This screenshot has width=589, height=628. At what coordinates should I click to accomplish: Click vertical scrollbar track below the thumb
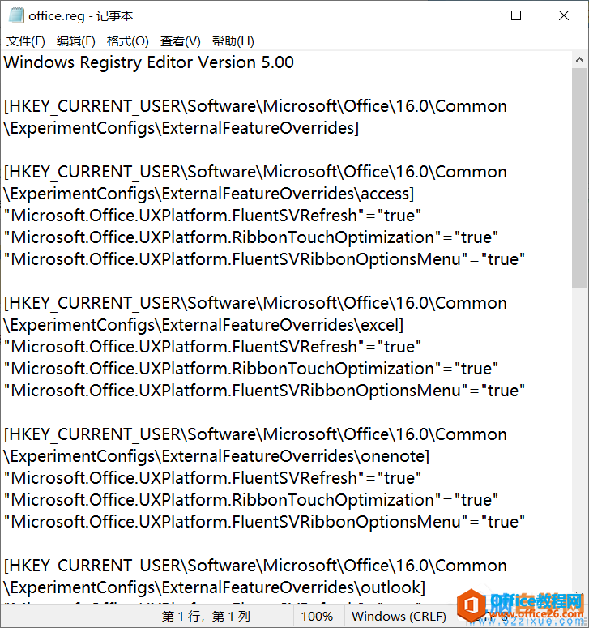(579, 438)
